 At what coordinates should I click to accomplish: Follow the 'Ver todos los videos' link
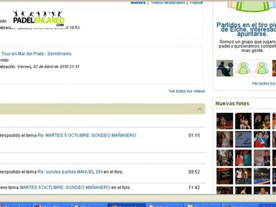point(187,91)
